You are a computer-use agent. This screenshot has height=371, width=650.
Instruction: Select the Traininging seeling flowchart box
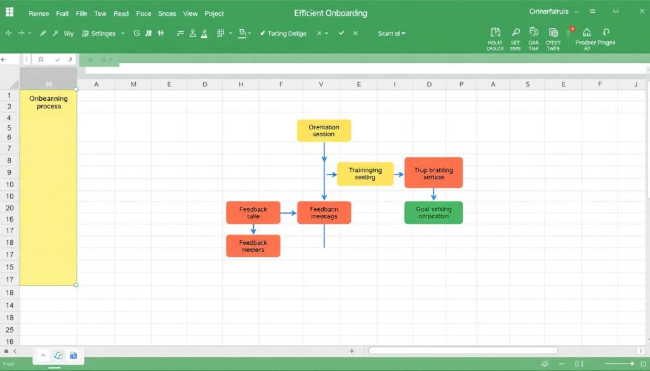[x=365, y=174]
